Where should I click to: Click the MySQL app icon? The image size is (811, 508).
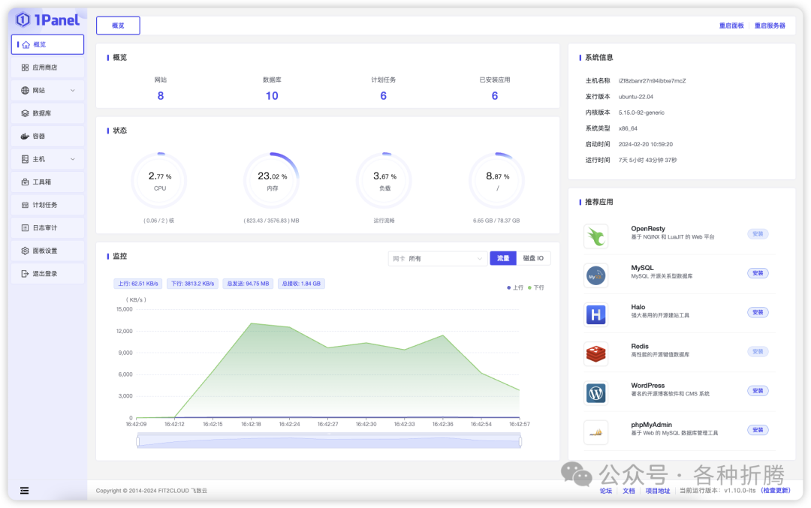tap(595, 275)
